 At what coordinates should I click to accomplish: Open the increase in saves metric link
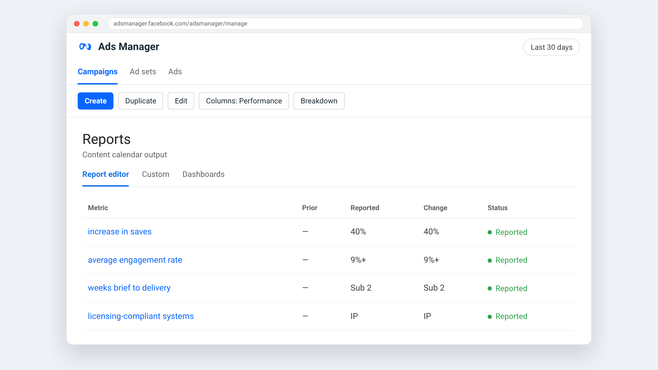(x=120, y=232)
